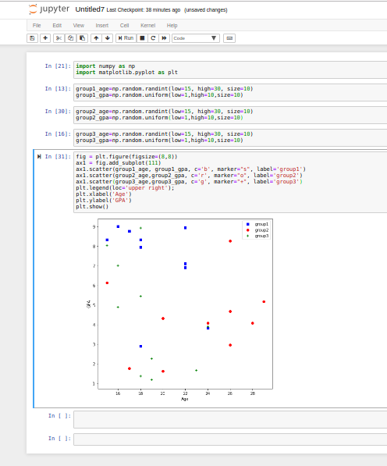The height and width of the screenshot is (466, 387).
Task: Select the group3_age code cell
Action: point(230,137)
